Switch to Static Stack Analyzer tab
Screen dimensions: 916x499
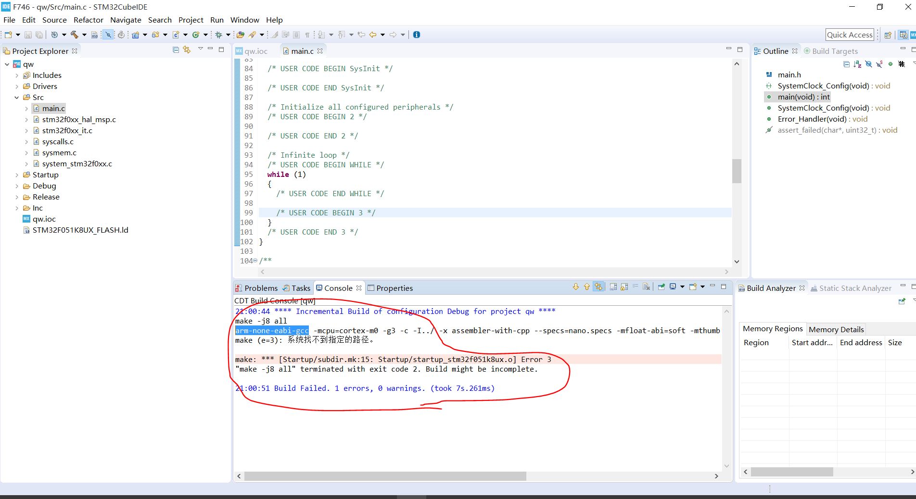[x=851, y=288]
